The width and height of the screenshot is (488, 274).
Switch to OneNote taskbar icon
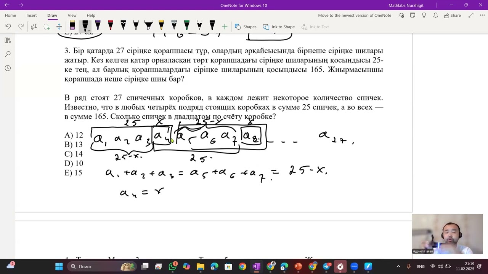(257, 266)
